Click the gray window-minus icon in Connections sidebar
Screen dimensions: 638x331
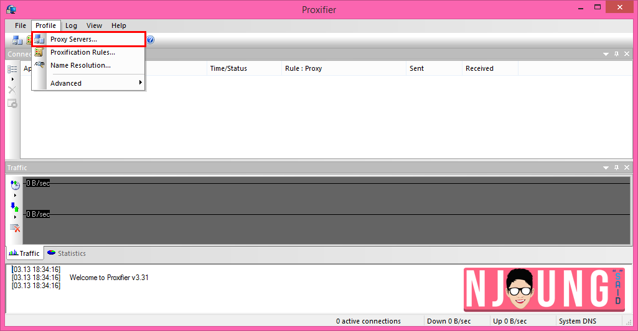click(12, 104)
